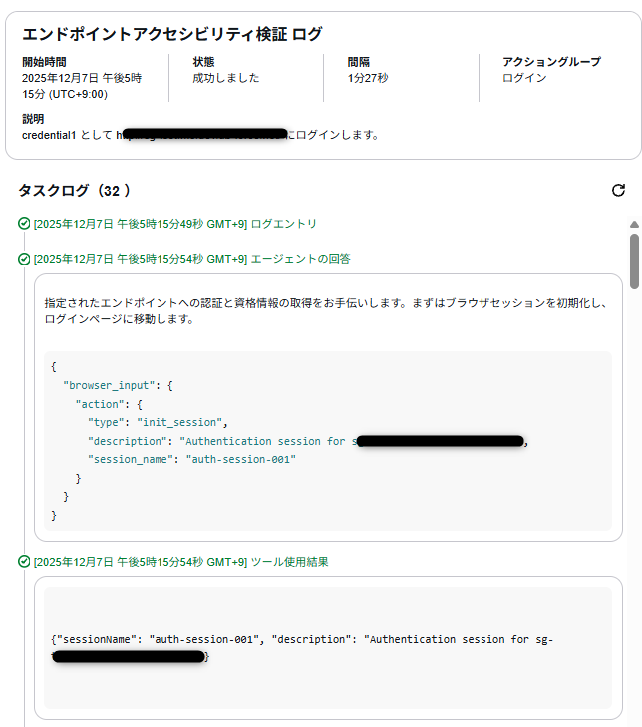
Task: Click the エンドポイントアクセシビリティ検証 ログ title
Action: tap(172, 35)
